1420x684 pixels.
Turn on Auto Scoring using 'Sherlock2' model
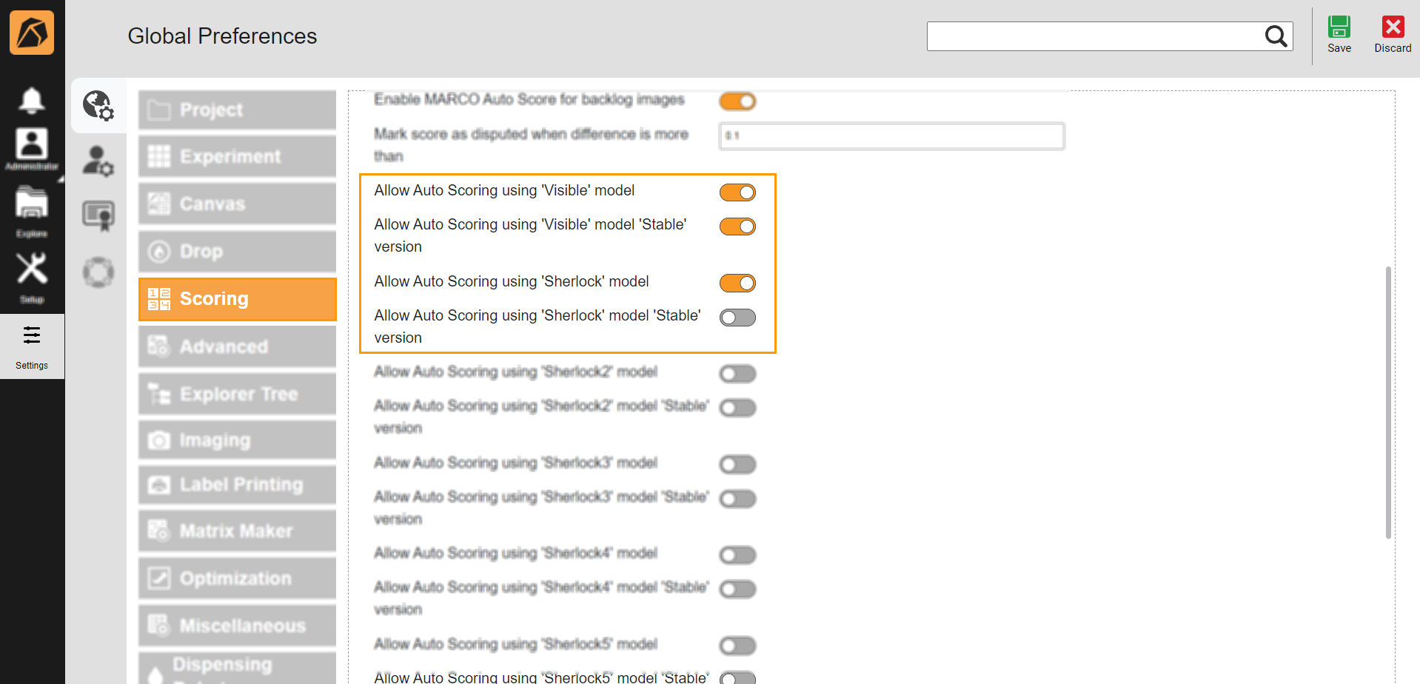(737, 373)
